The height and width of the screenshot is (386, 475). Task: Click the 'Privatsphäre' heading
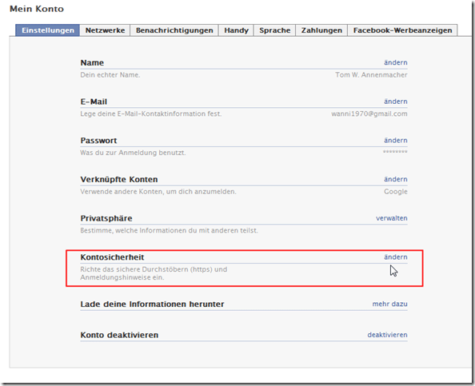106,218
